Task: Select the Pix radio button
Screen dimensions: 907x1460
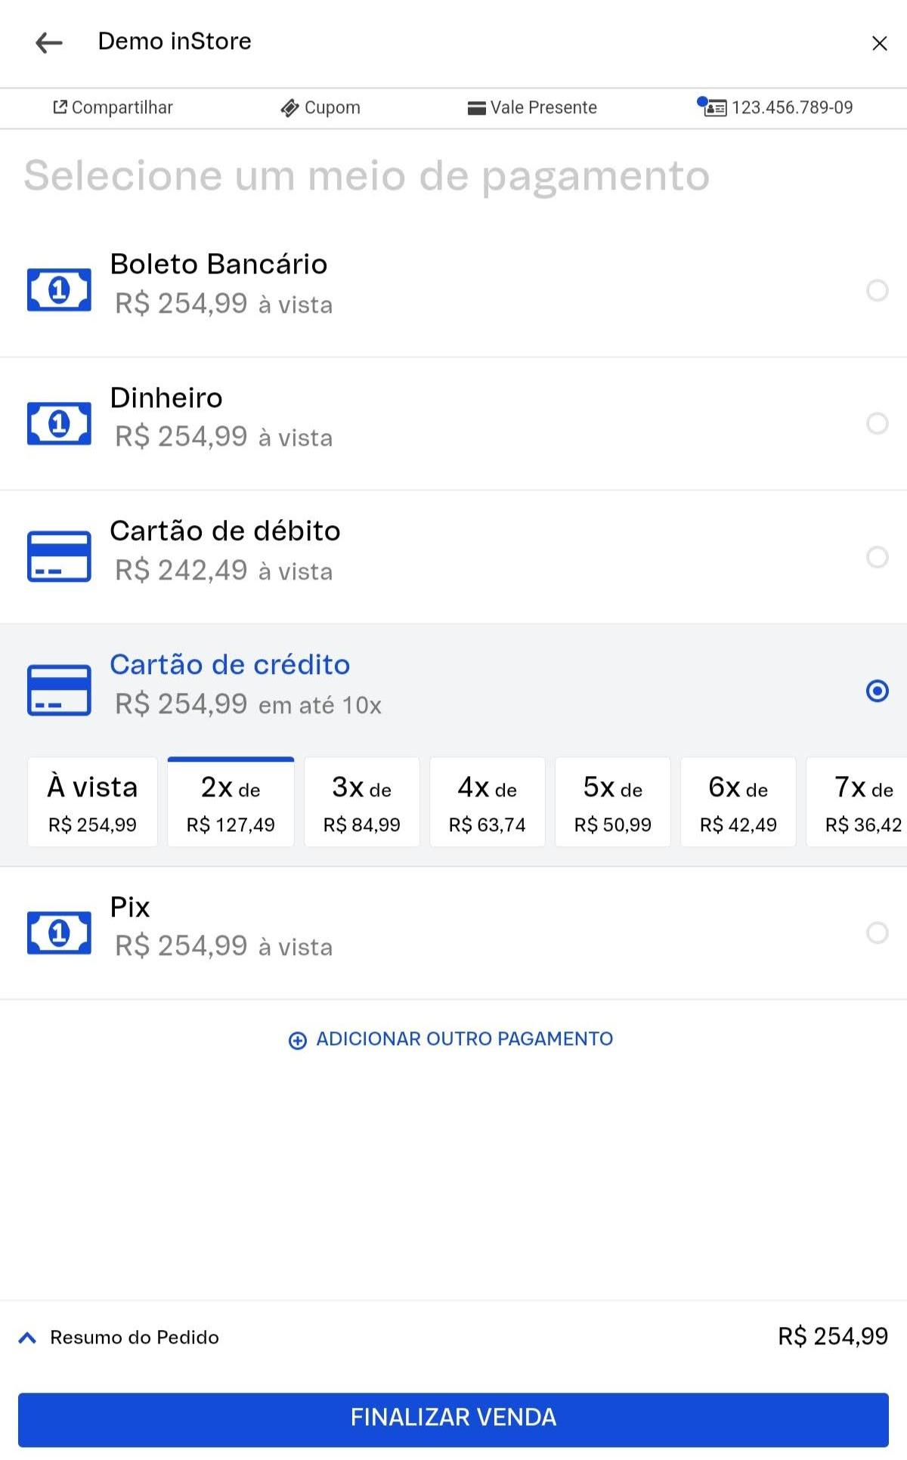Action: [877, 933]
